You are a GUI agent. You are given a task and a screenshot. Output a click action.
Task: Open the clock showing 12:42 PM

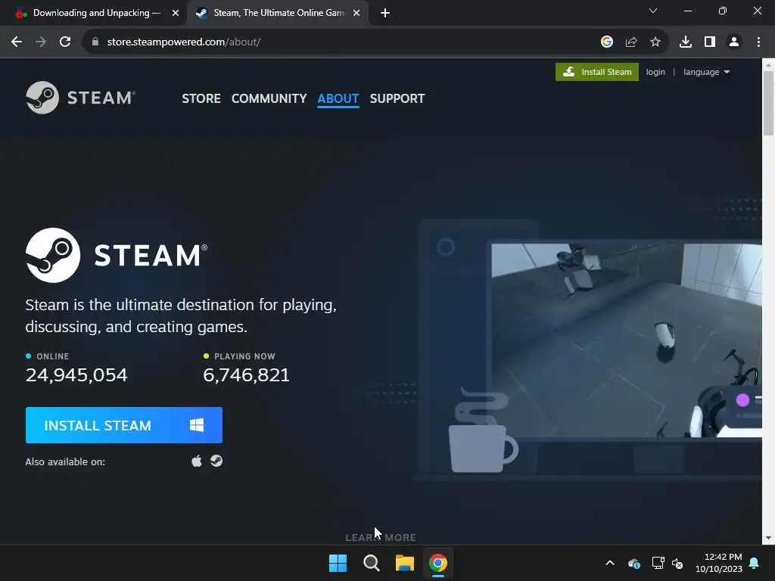(x=719, y=563)
